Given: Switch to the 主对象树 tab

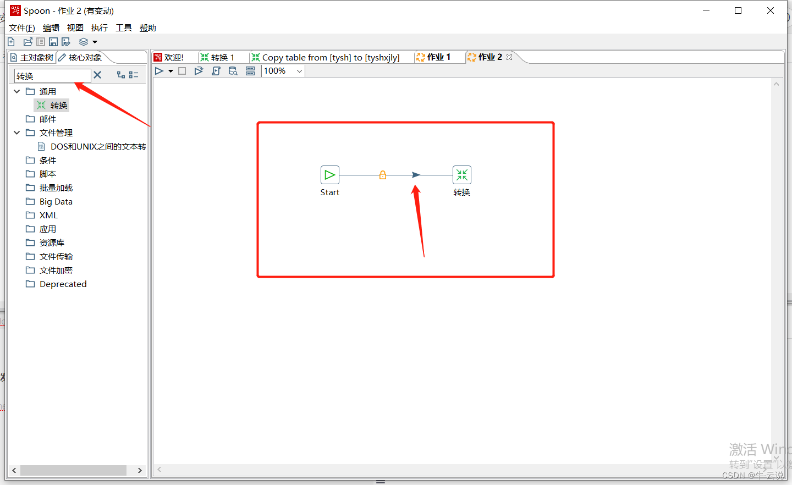Looking at the screenshot, I should coord(32,58).
